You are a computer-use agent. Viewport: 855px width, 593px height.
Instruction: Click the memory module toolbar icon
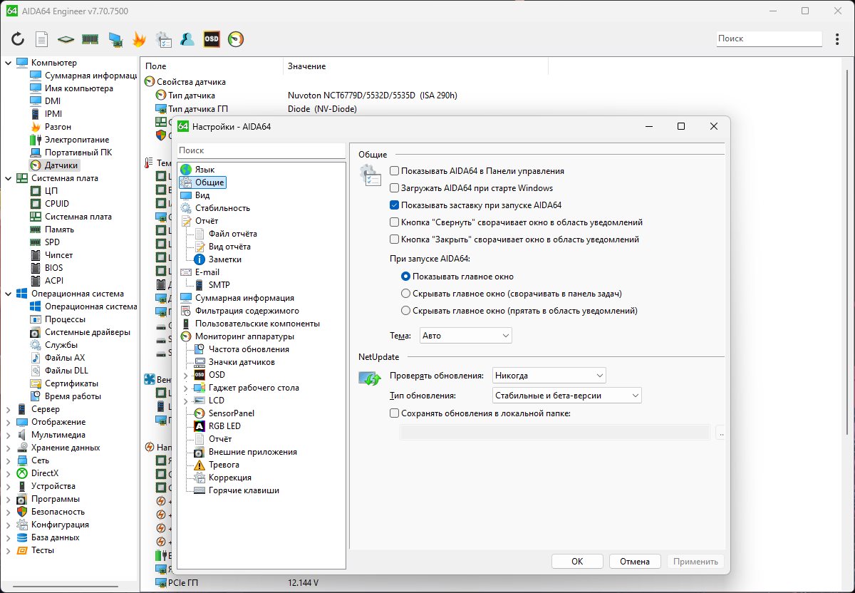click(x=90, y=39)
